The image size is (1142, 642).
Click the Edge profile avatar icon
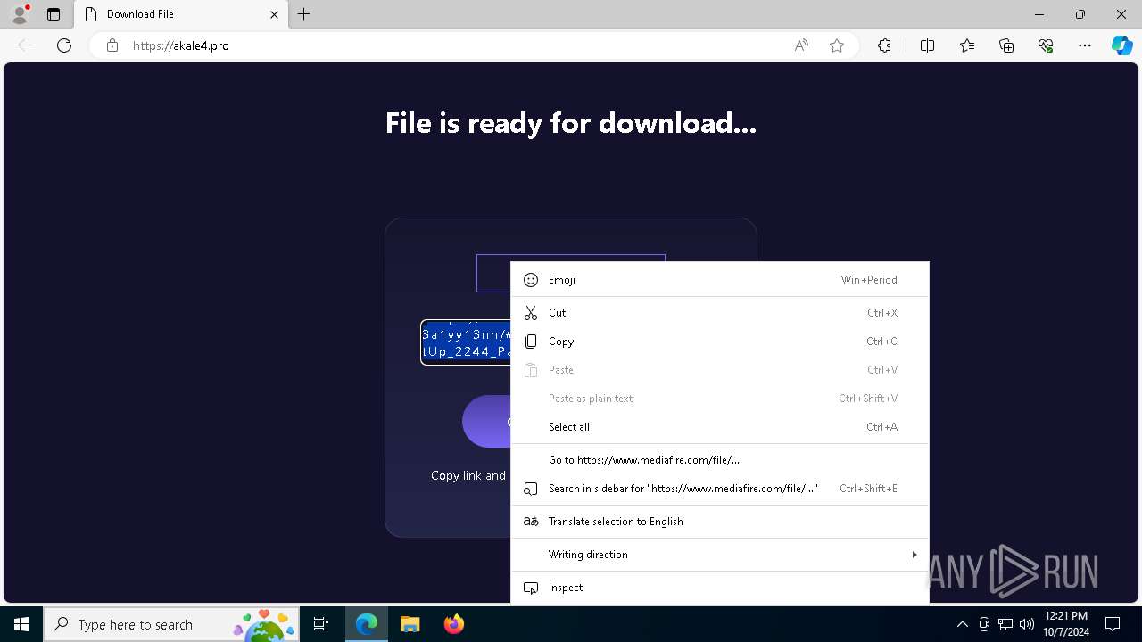point(20,13)
